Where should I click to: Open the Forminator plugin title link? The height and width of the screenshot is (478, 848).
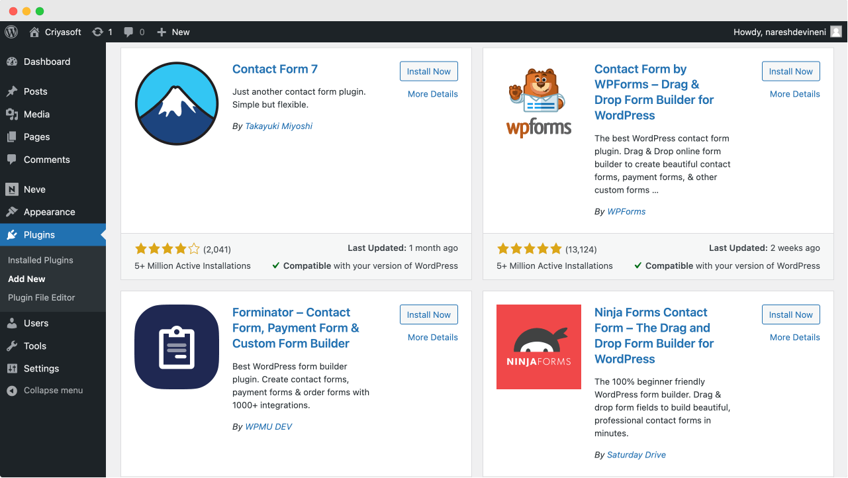[x=296, y=328]
